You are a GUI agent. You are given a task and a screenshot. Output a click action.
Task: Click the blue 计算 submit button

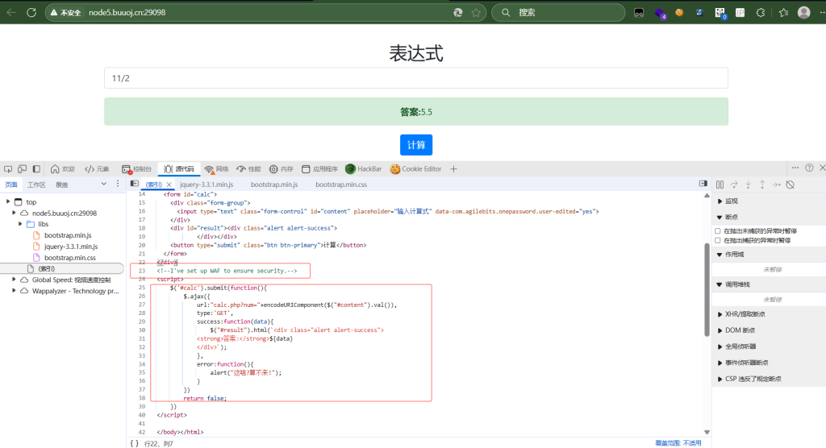tap(416, 145)
